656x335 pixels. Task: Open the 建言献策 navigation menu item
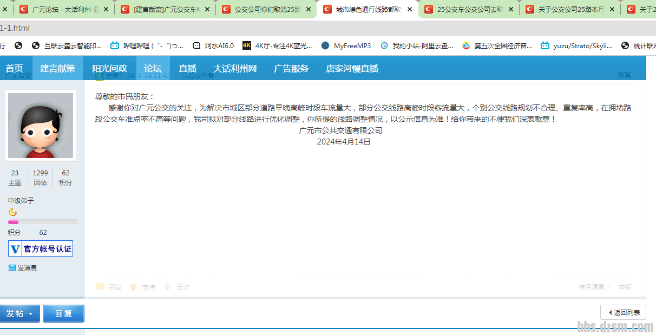[x=57, y=68]
